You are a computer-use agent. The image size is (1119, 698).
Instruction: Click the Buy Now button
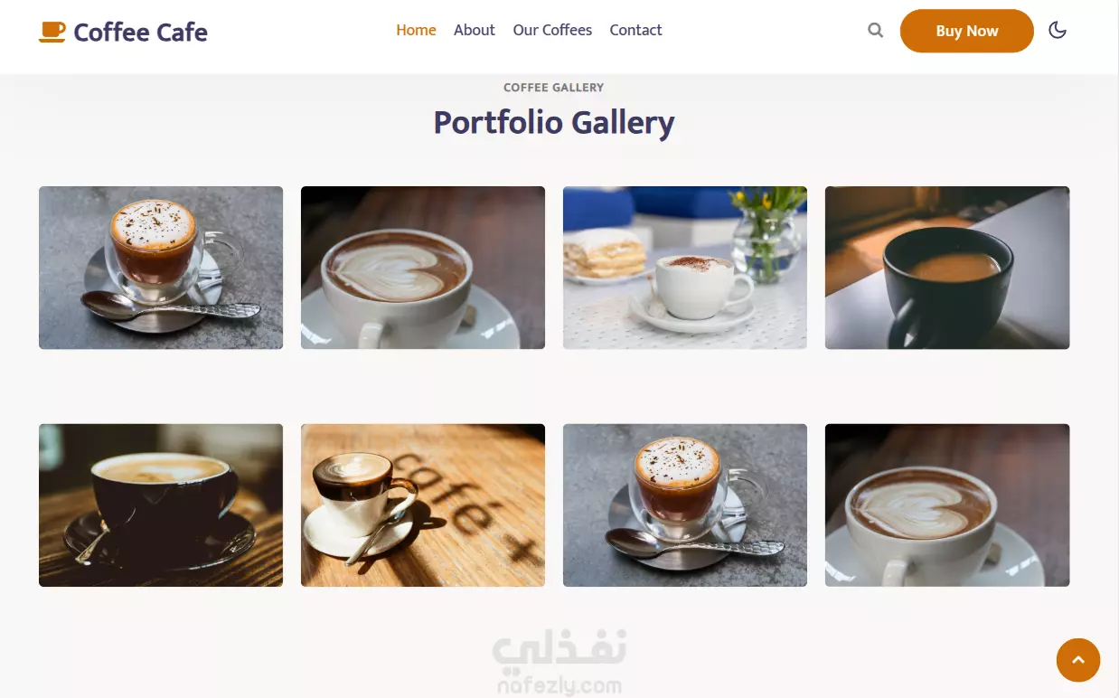click(x=966, y=31)
